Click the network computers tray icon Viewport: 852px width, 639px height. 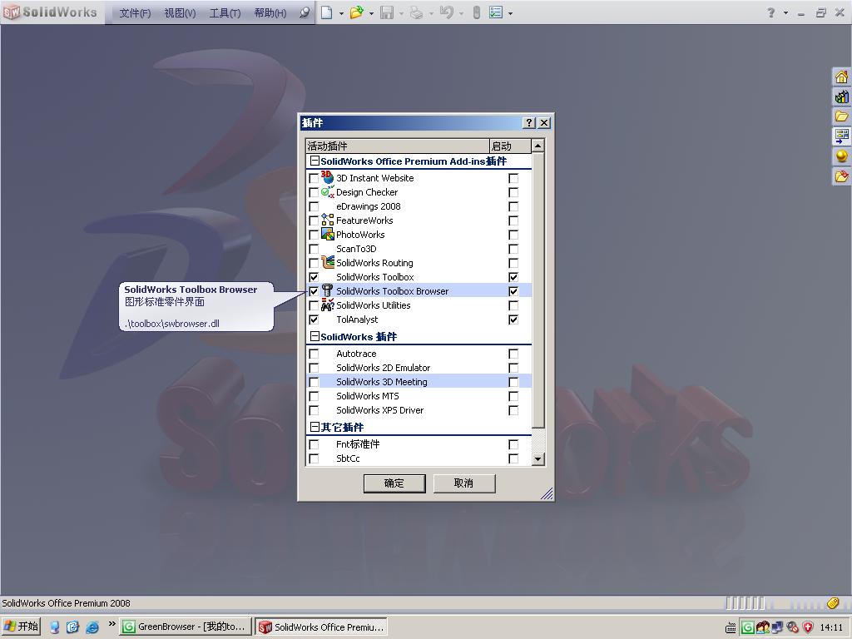(x=778, y=627)
